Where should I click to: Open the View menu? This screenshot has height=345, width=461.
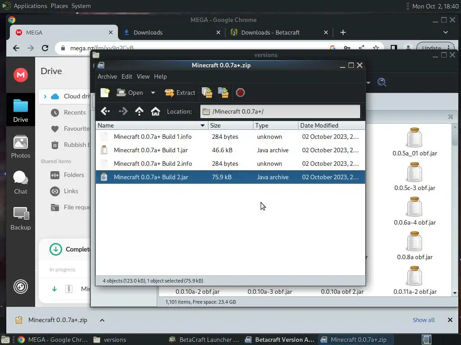143,76
